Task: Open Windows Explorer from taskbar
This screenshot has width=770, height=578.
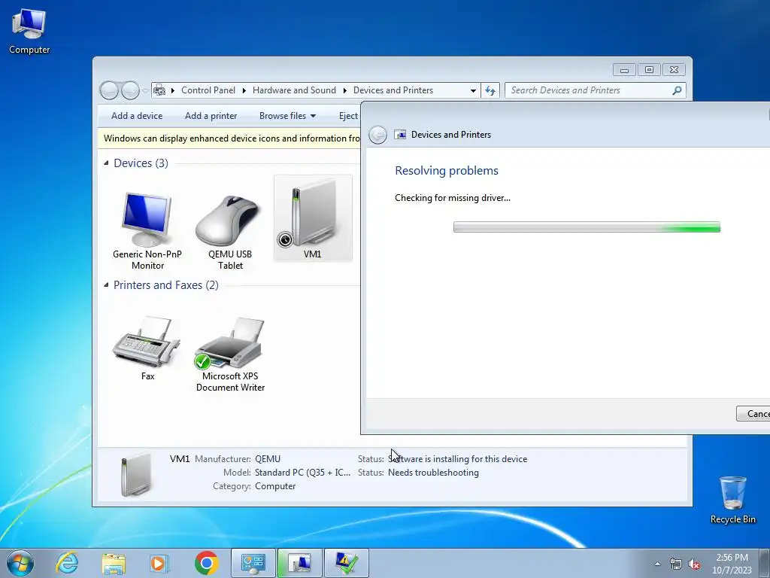Action: 114,563
